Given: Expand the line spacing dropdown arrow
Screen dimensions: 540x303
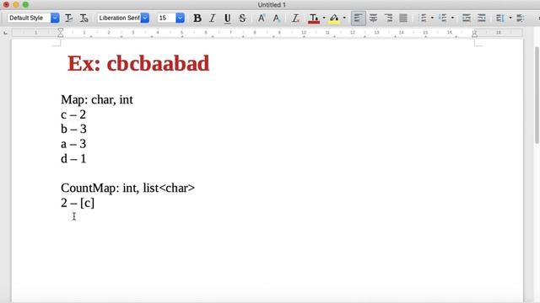Looking at the screenshot, I should click(510, 18).
